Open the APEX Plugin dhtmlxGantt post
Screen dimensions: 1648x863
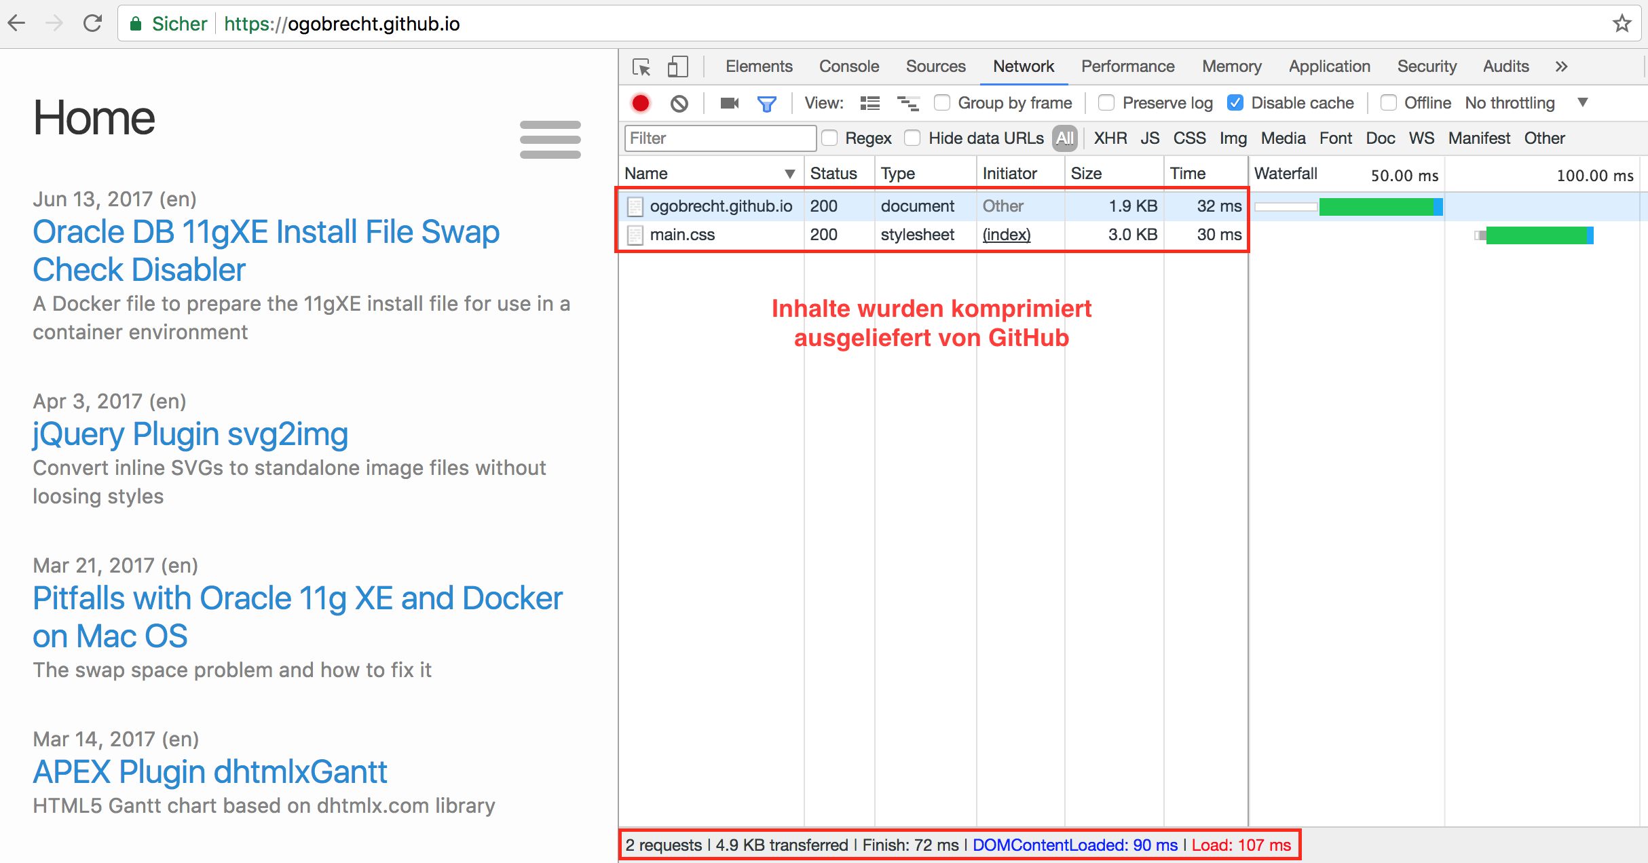210,772
